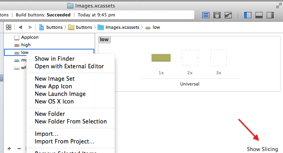Click the empty 2x image well
Image resolution: width=283 pixels, height=153 pixels.
[x=190, y=58]
